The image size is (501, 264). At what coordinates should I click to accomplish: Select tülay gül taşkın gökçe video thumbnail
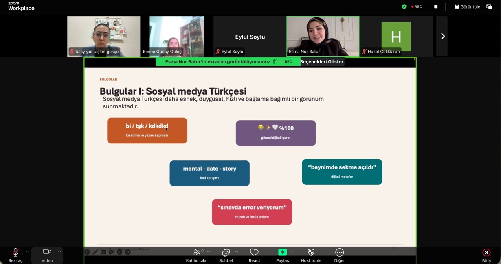coord(103,37)
